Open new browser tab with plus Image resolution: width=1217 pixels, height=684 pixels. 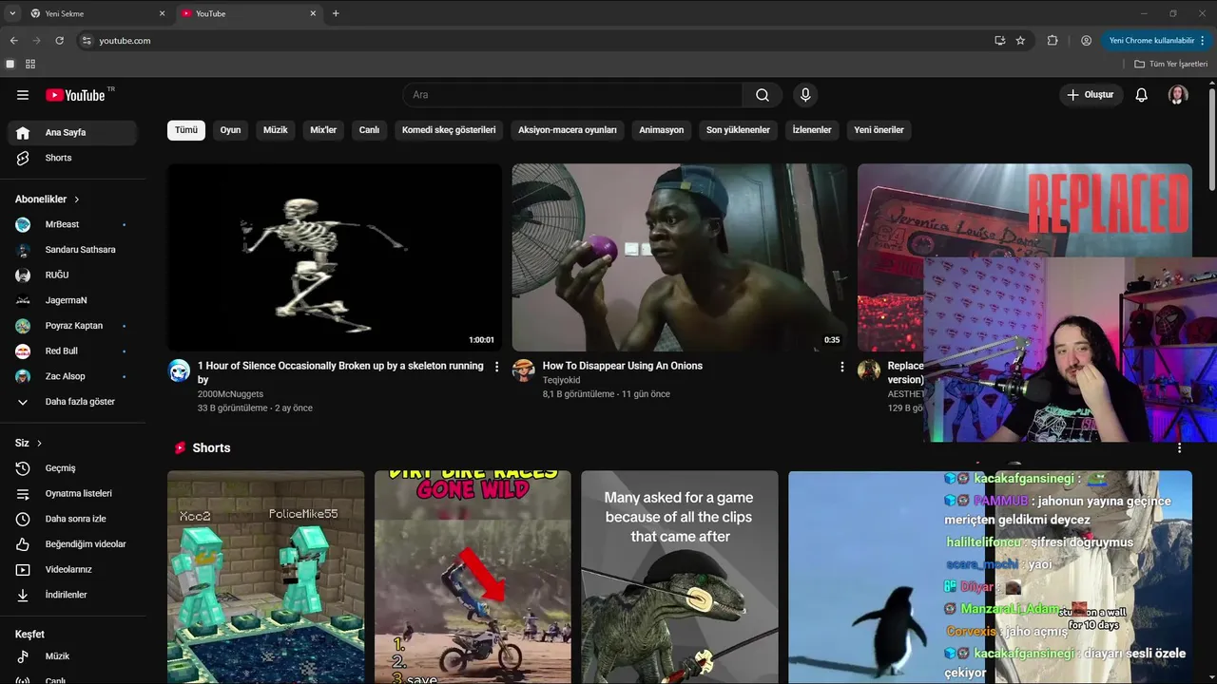(x=336, y=13)
